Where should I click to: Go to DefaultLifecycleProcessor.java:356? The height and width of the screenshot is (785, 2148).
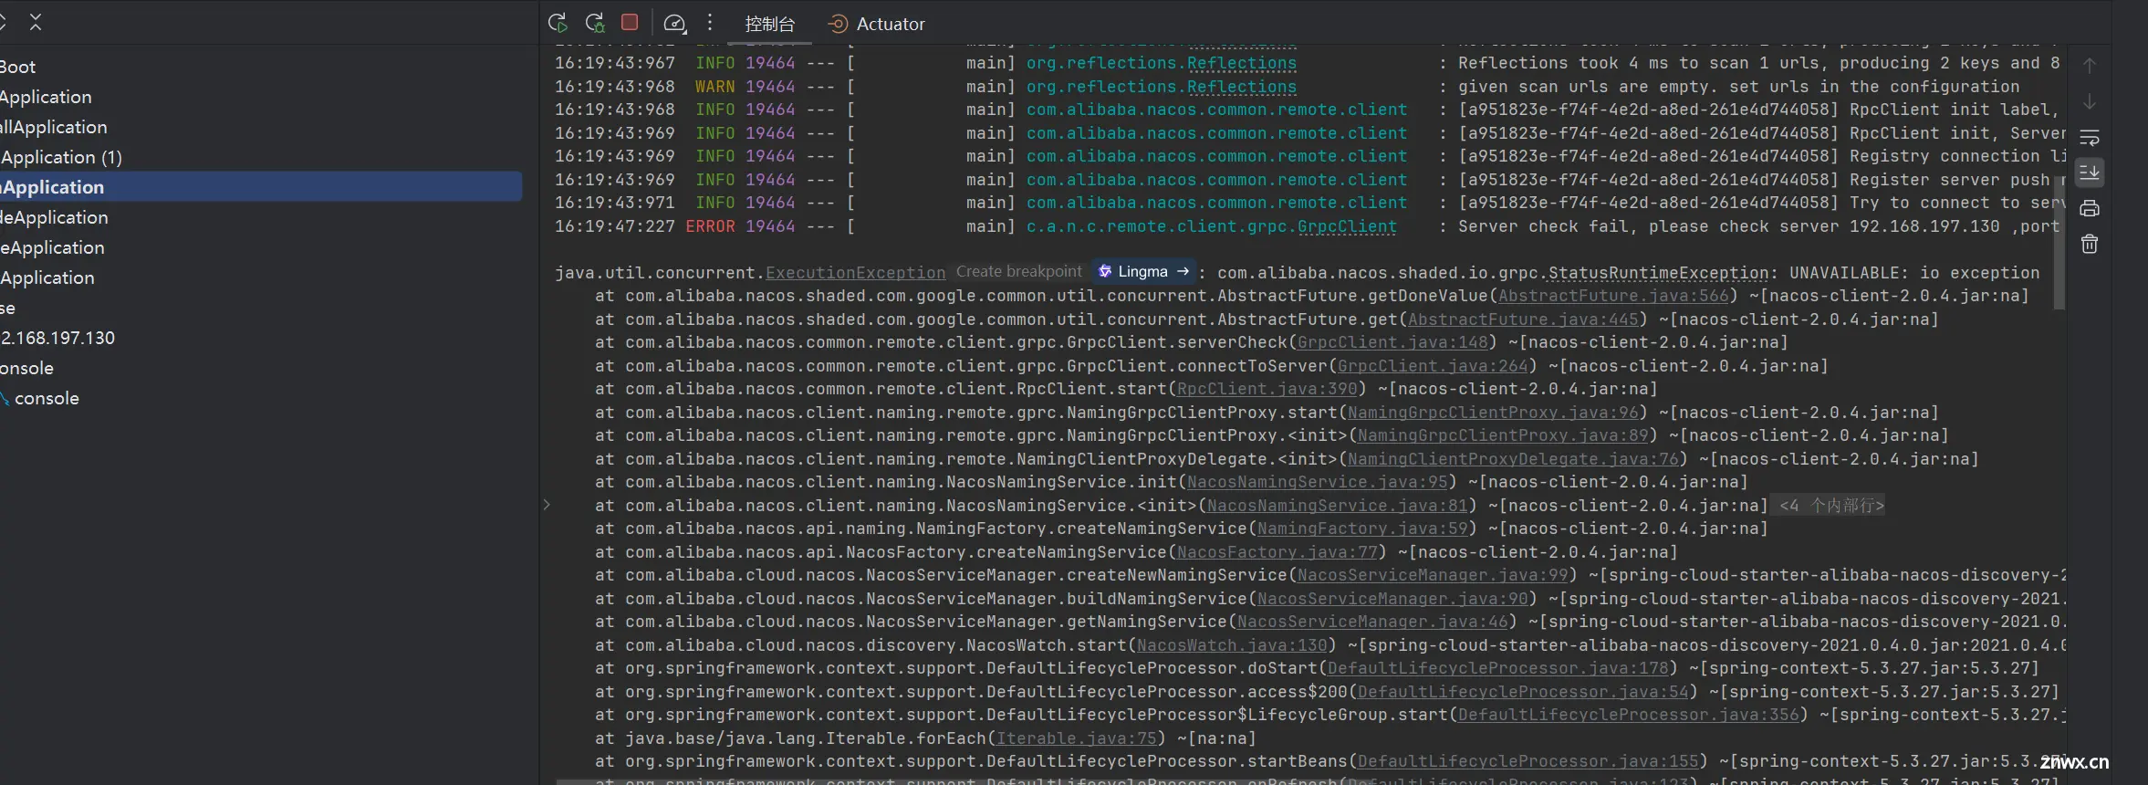[1628, 715]
